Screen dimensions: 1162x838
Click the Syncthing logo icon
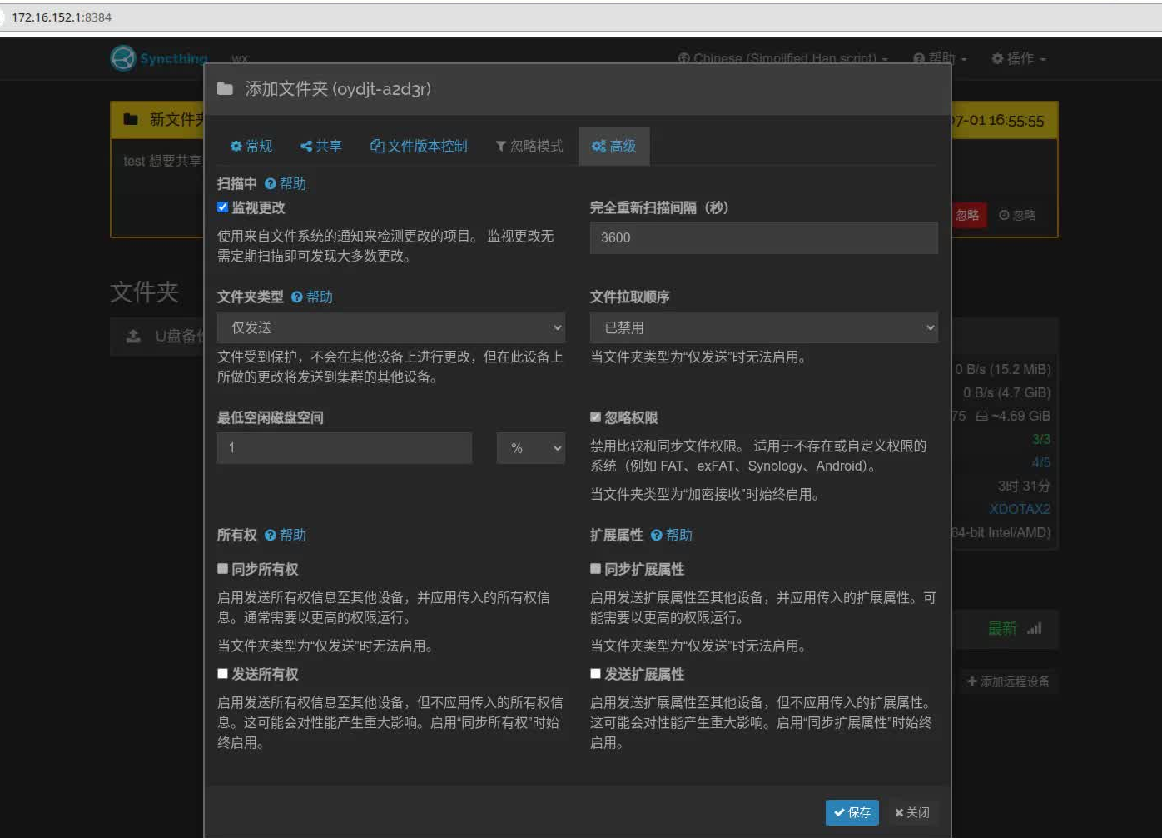[123, 58]
